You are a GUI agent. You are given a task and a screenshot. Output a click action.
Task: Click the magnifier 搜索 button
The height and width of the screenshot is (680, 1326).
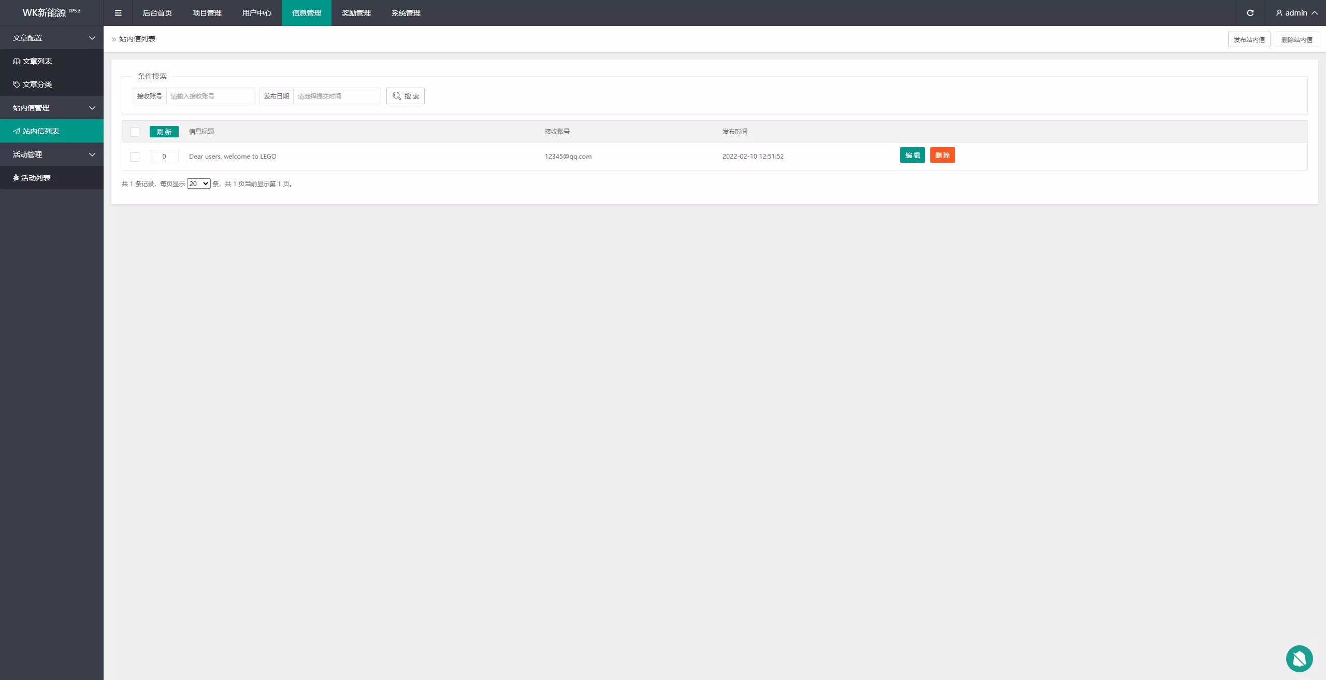pos(406,96)
